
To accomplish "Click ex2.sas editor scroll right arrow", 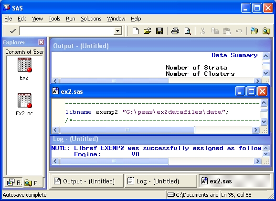I will (255, 130).
